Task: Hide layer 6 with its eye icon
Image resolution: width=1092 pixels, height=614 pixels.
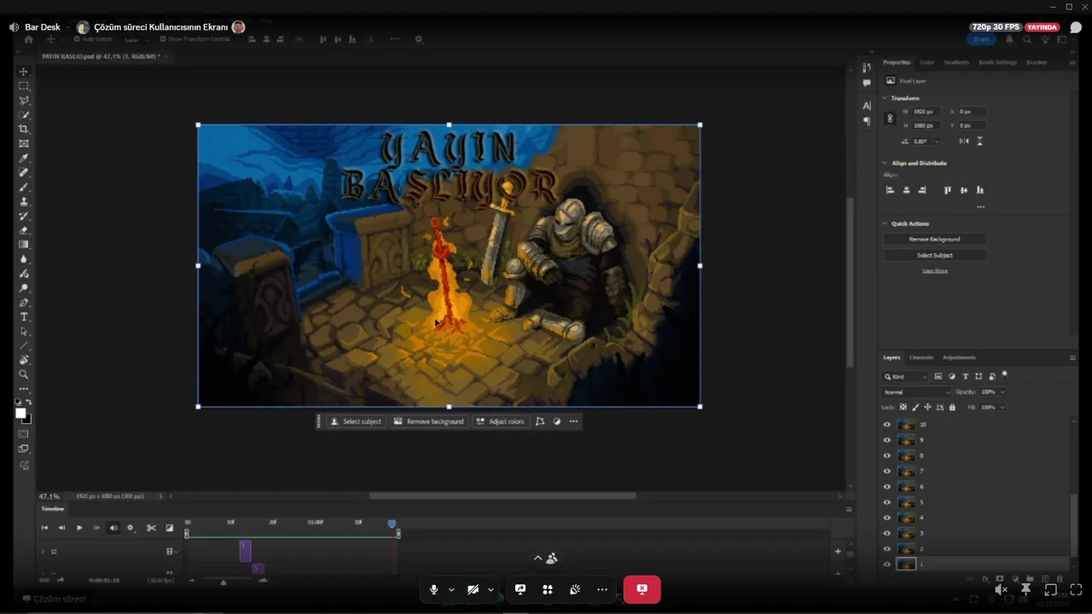Action: pyautogui.click(x=887, y=487)
